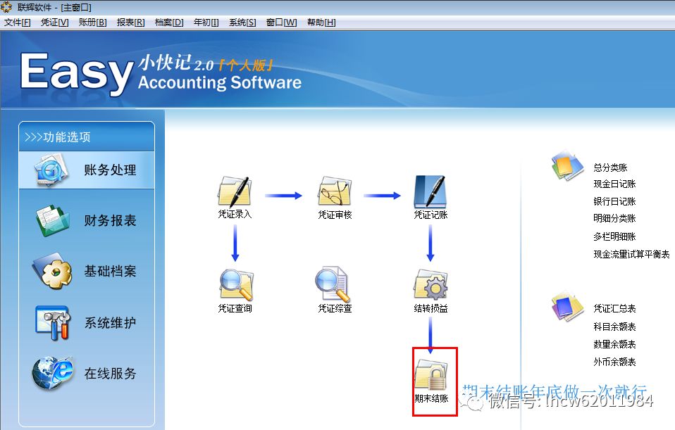Click the 在线服务 sidebar label

[110, 373]
